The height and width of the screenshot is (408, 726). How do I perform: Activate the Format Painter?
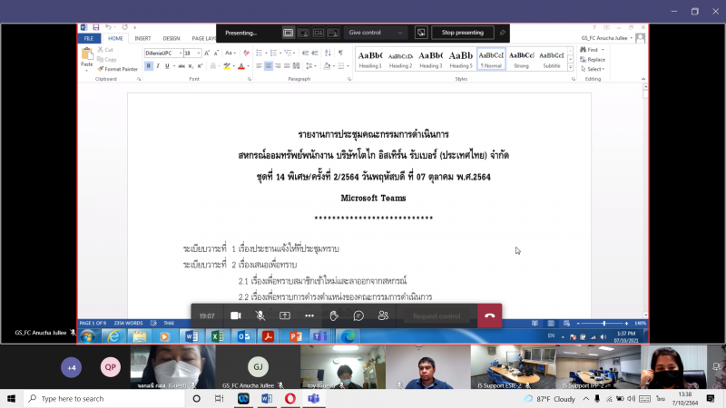click(118, 69)
